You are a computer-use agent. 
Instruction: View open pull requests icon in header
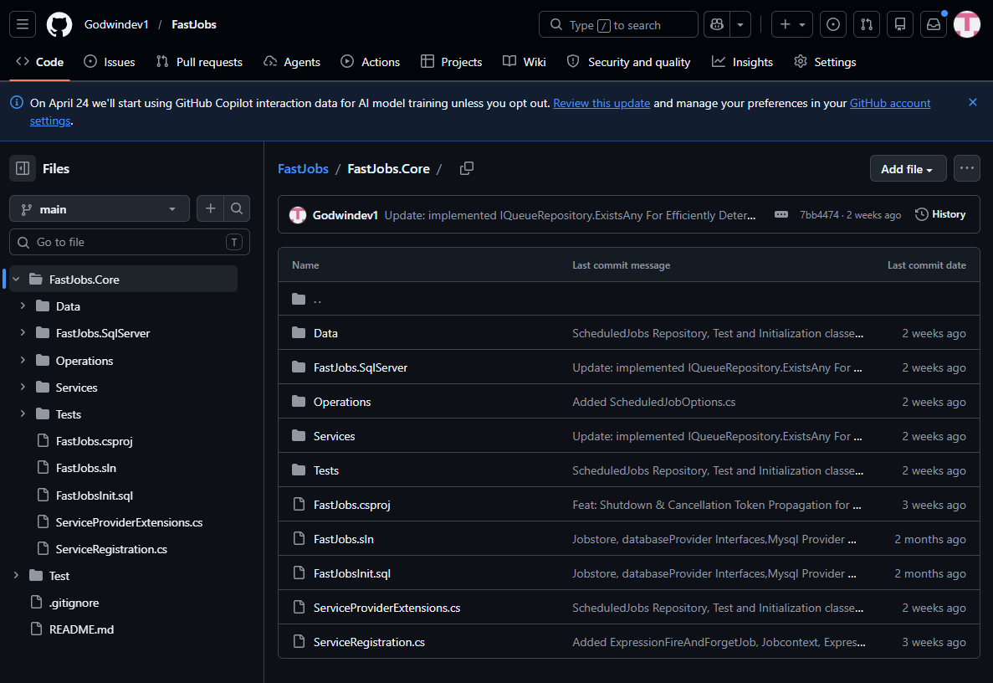pyautogui.click(x=867, y=24)
